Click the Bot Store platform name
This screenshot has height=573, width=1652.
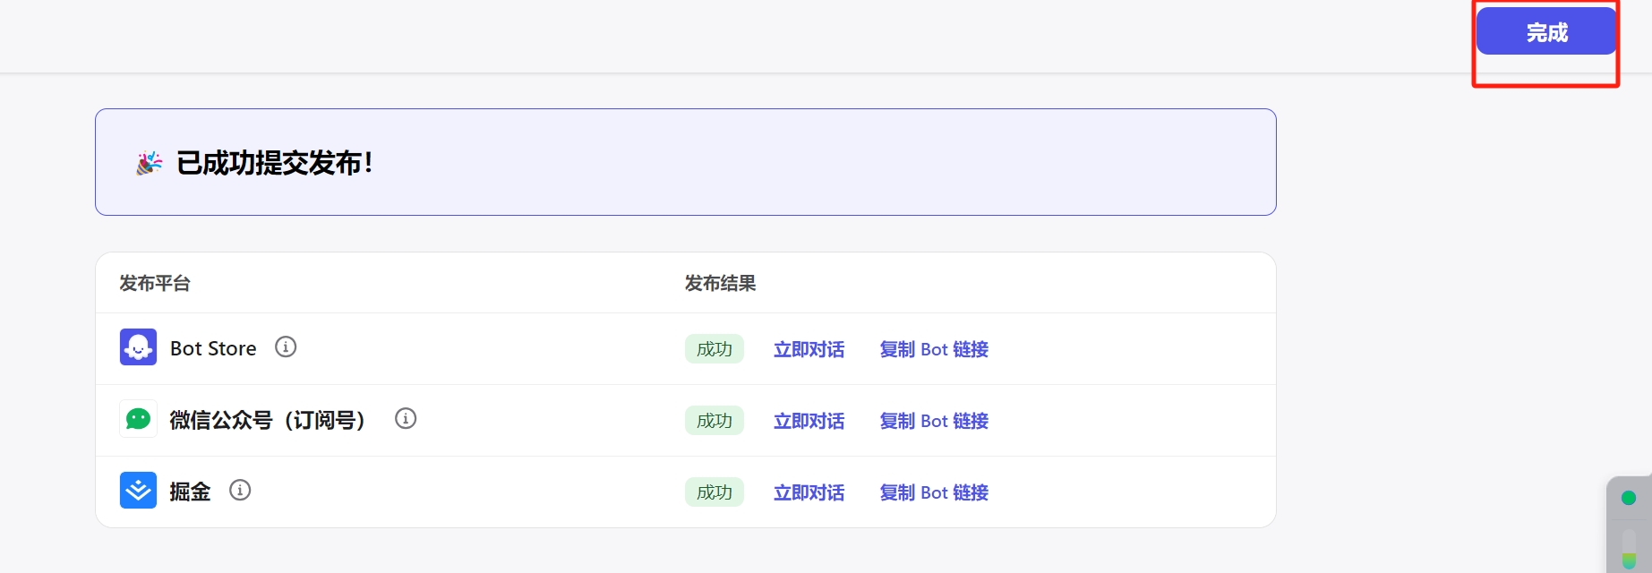click(x=213, y=348)
